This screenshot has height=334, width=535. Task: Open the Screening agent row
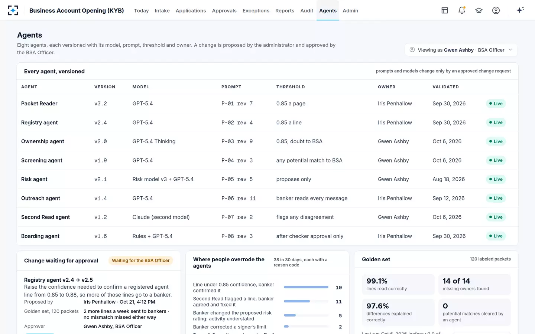pyautogui.click(x=267, y=160)
